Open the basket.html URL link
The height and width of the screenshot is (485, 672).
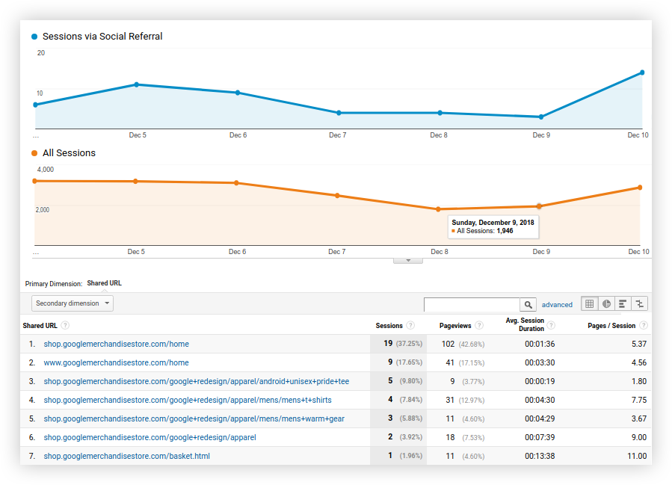tap(126, 457)
